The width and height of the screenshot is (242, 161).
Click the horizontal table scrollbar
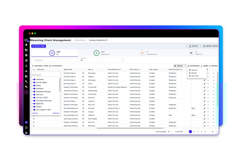tap(130, 128)
